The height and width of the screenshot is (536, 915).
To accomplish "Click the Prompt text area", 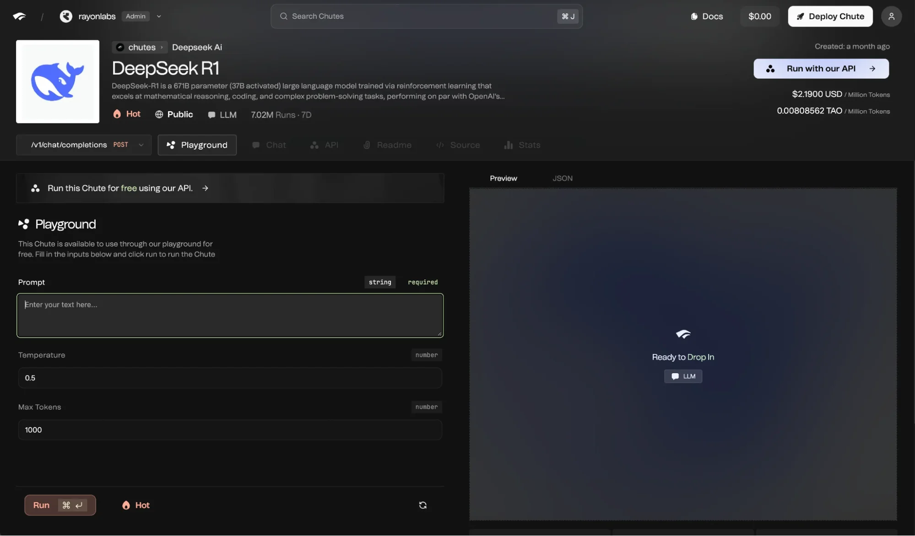I will [x=230, y=316].
